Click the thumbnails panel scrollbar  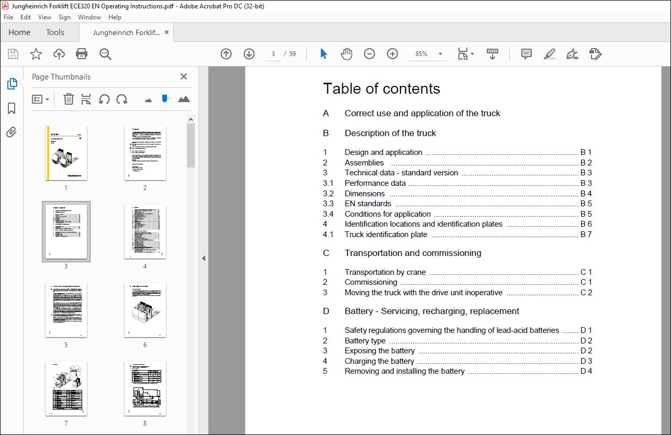tap(191, 145)
